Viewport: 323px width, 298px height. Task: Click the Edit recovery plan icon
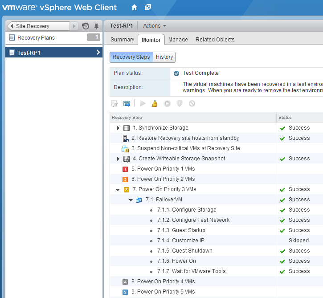click(x=114, y=103)
